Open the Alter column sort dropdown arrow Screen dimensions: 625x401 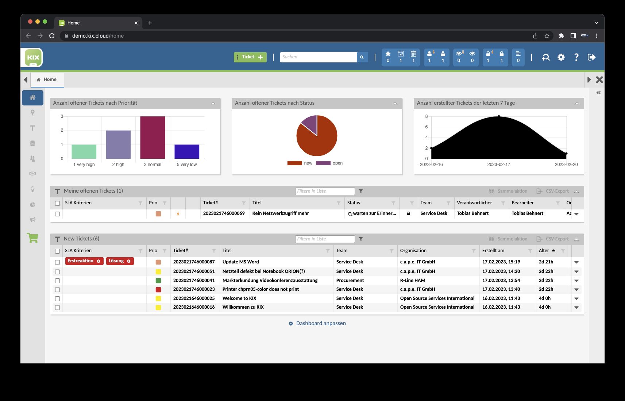554,251
